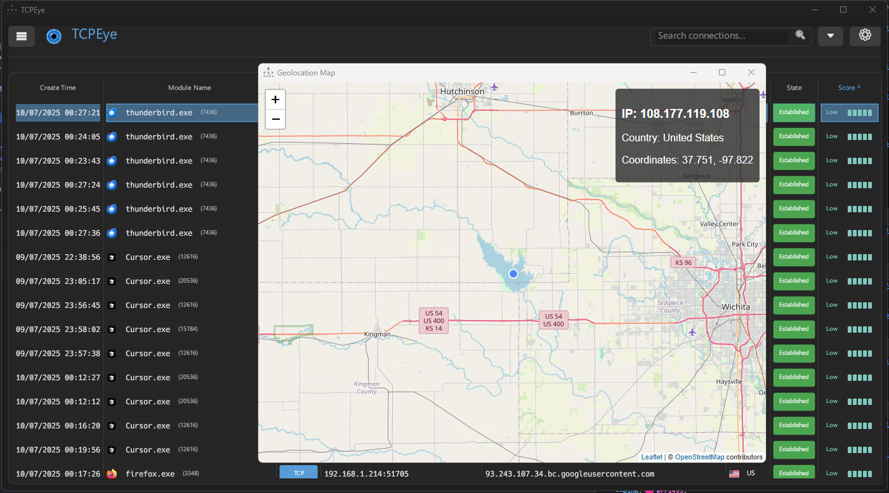The height and width of the screenshot is (493, 889).
Task: Click airport icon near Wichita on map
Action: tap(692, 331)
